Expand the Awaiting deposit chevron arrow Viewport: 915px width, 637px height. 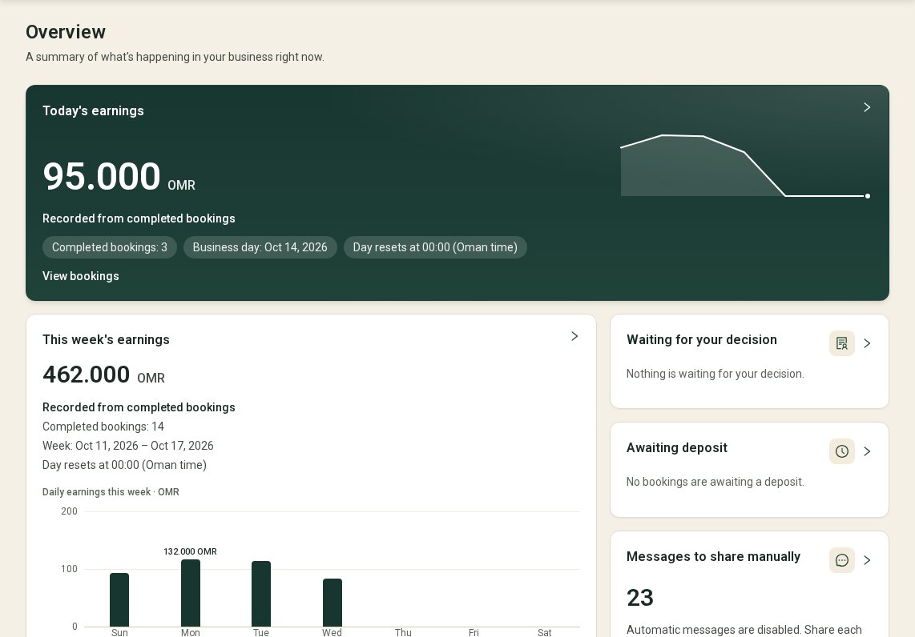coord(867,451)
